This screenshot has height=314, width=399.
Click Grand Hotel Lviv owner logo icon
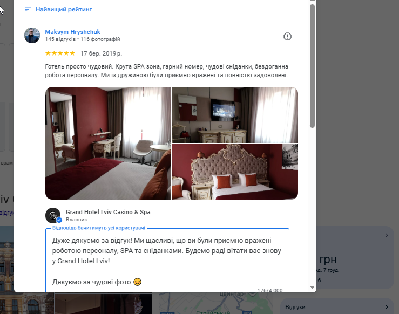53,215
